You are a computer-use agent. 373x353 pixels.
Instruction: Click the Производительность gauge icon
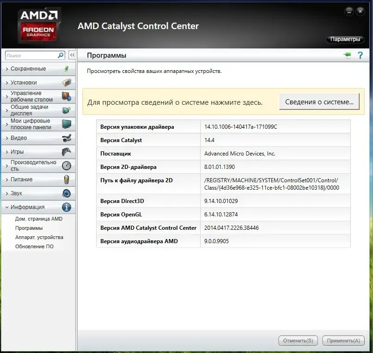(67, 165)
